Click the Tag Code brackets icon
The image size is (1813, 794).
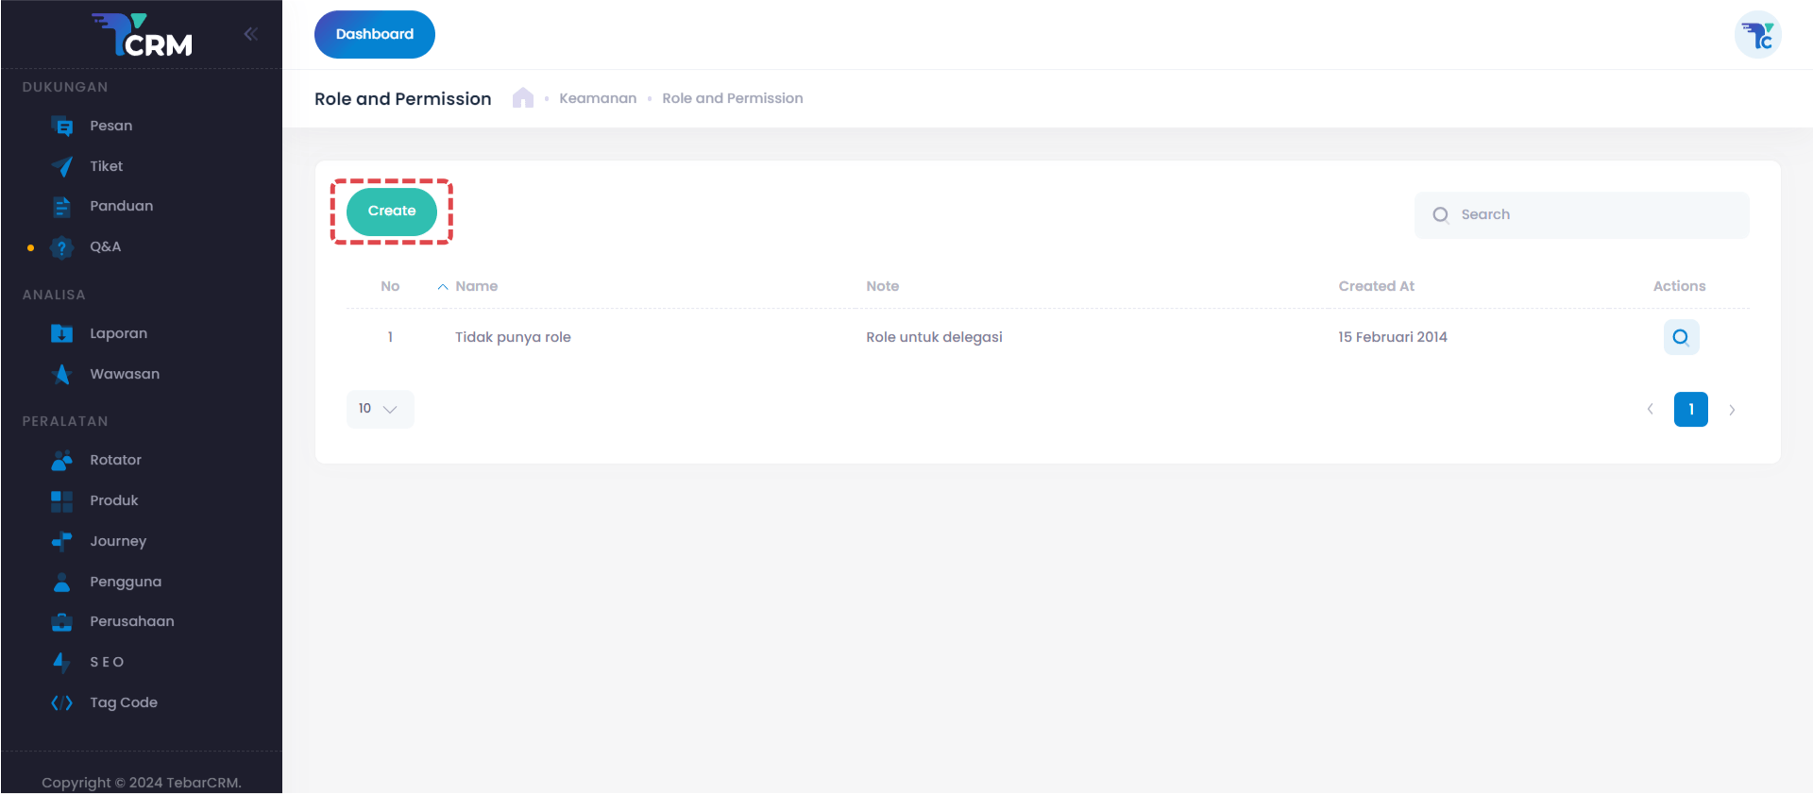[62, 703]
